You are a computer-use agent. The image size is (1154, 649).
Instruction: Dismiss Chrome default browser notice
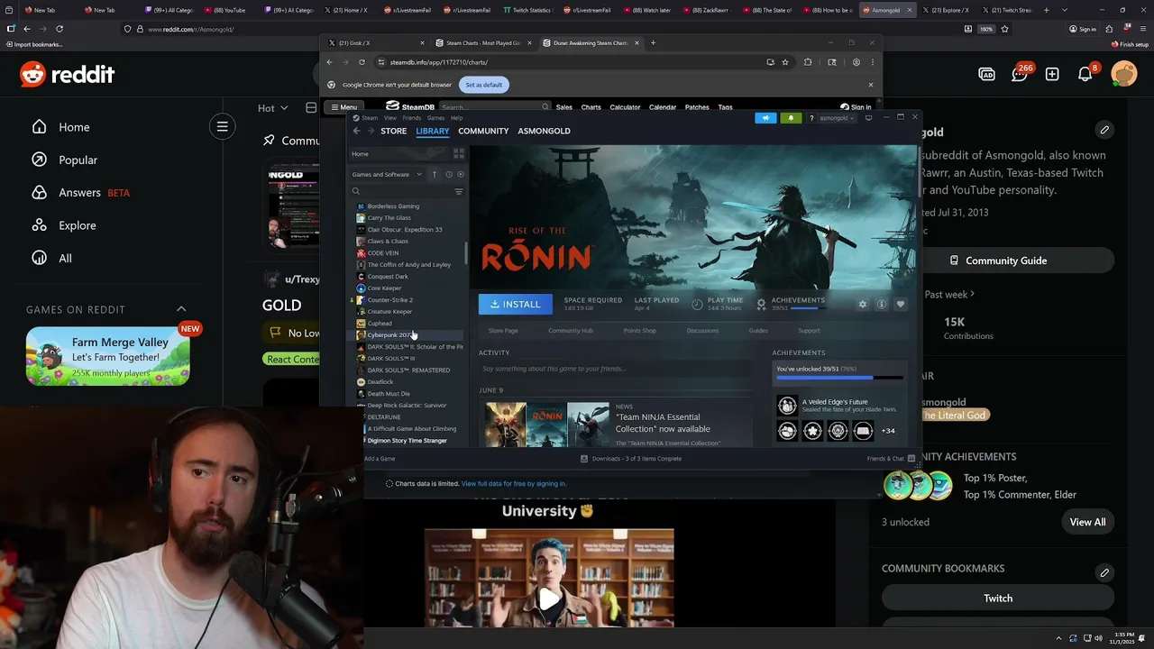pyautogui.click(x=870, y=85)
